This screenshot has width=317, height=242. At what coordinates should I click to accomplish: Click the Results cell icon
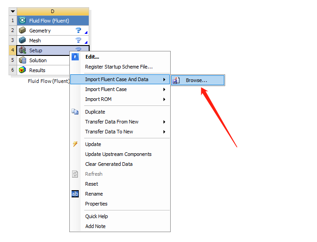23,70
